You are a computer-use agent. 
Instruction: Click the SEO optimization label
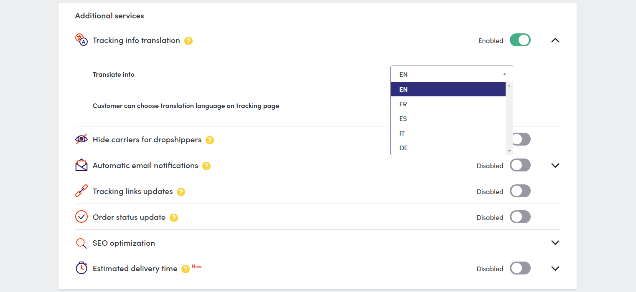coord(124,243)
